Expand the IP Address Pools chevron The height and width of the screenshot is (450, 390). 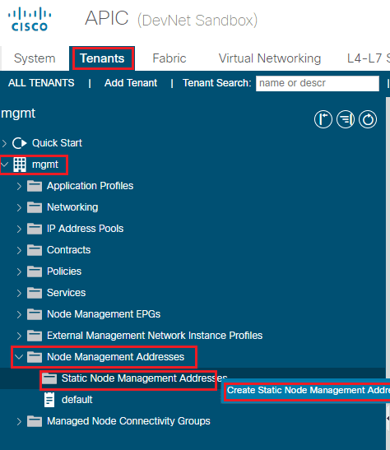tap(19, 229)
